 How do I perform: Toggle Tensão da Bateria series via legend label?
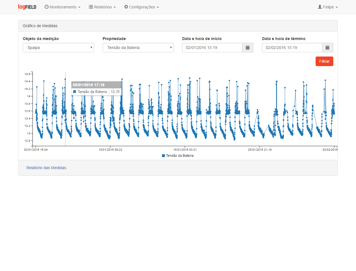180,156
